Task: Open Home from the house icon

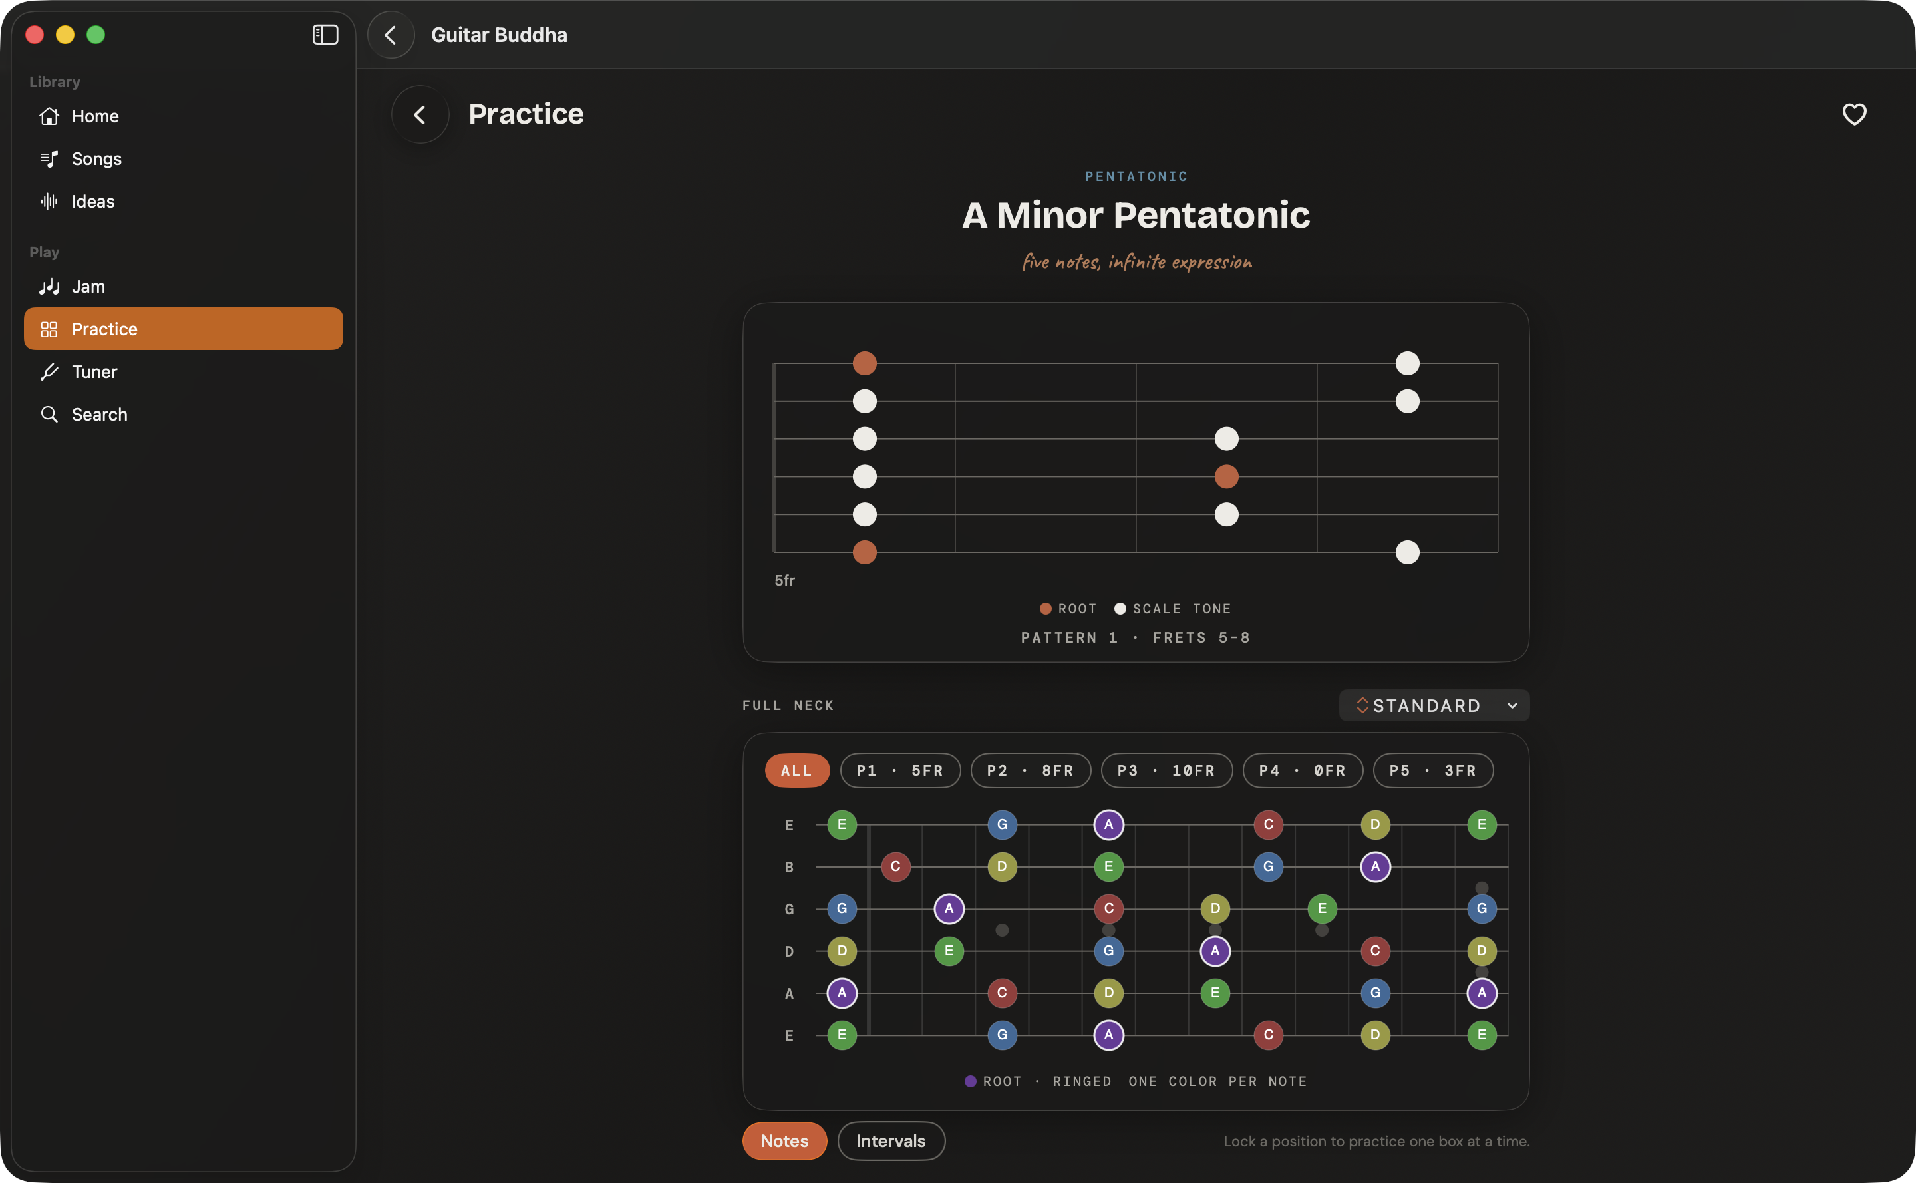Action: click(x=49, y=116)
